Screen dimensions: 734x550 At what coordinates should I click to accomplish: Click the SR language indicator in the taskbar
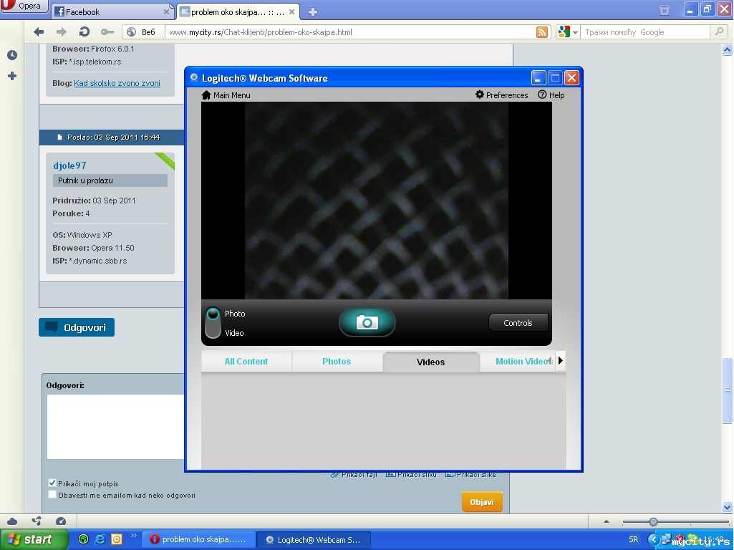[633, 539]
